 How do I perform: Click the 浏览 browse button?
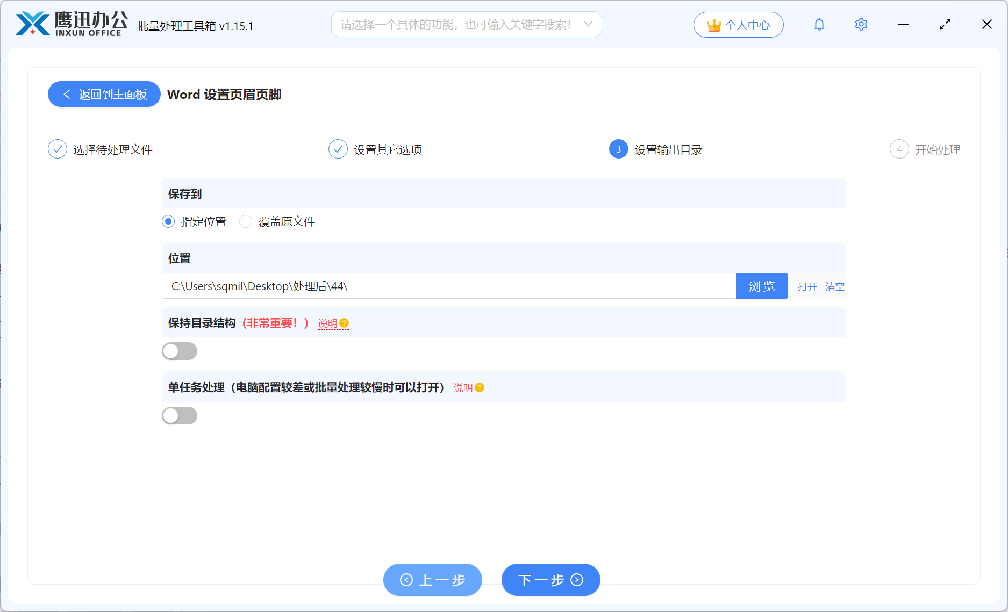coord(761,286)
